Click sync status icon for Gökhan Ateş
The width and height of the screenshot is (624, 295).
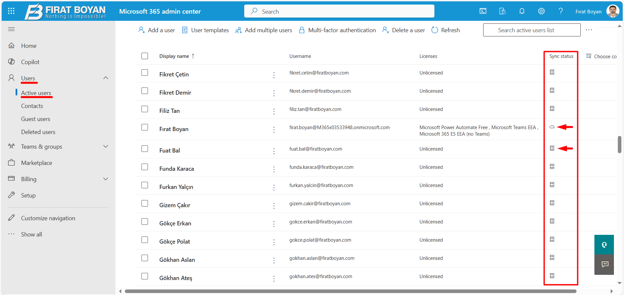tap(552, 276)
